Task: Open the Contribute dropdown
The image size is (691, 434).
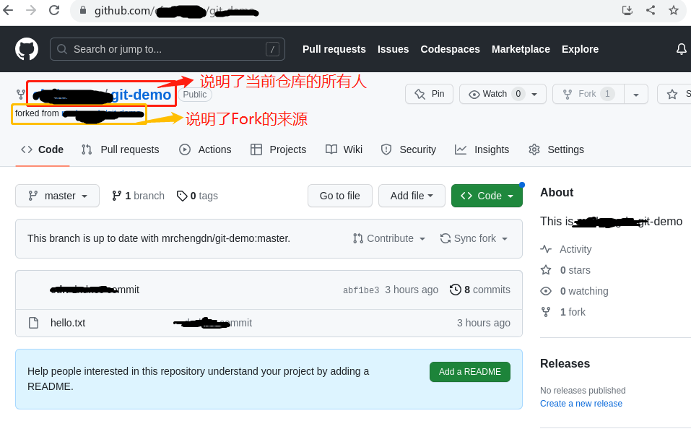Action: [388, 238]
